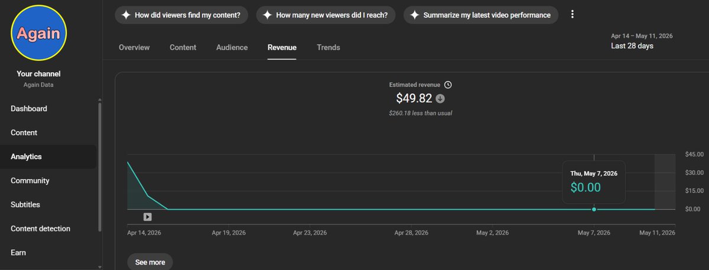Viewport: 709px width, 270px height.
Task: Click the 'Apr 23, 2026' axis label
Action: tap(310, 233)
